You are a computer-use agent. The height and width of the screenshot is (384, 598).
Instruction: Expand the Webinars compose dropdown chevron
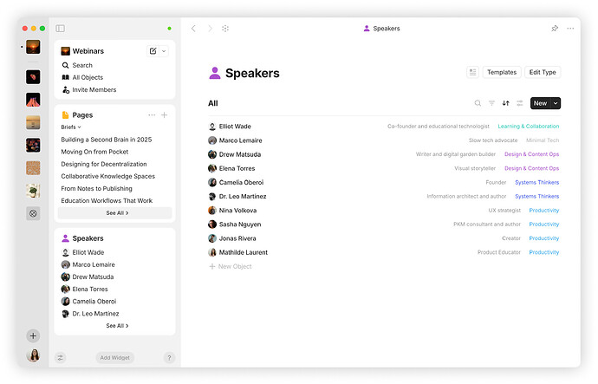[x=164, y=51]
